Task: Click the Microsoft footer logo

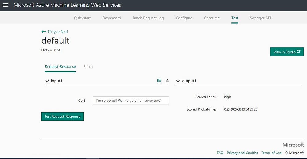Action: 293,145
